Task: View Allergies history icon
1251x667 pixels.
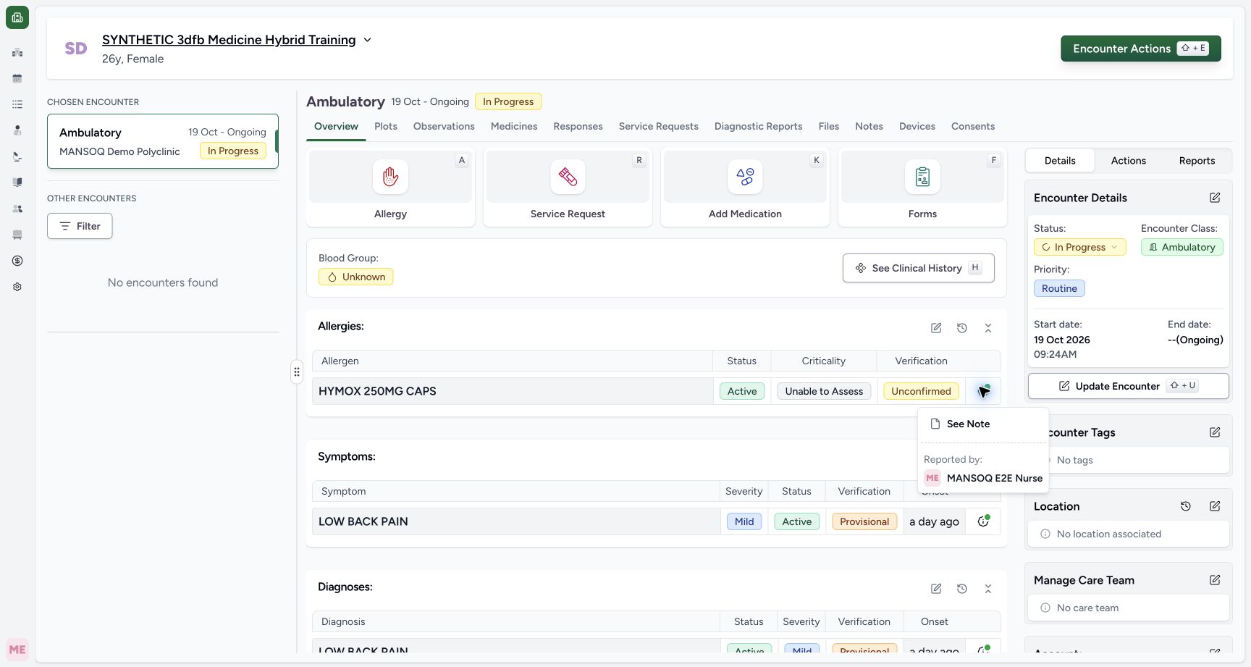Action: point(962,328)
